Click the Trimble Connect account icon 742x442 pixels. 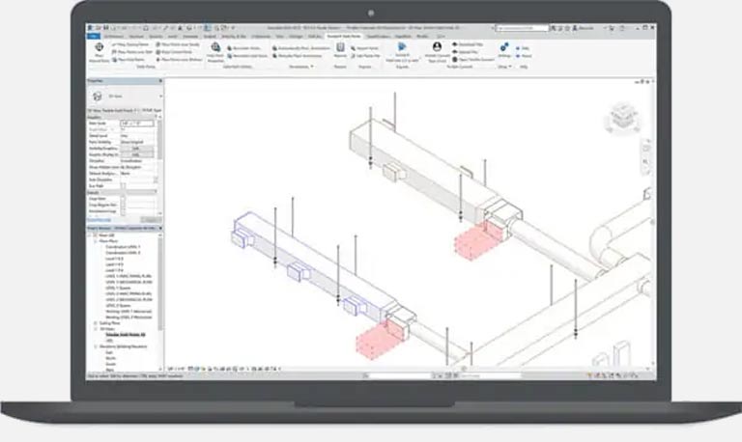point(437,48)
